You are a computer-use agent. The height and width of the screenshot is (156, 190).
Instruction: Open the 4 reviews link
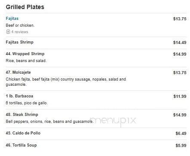(20, 32)
